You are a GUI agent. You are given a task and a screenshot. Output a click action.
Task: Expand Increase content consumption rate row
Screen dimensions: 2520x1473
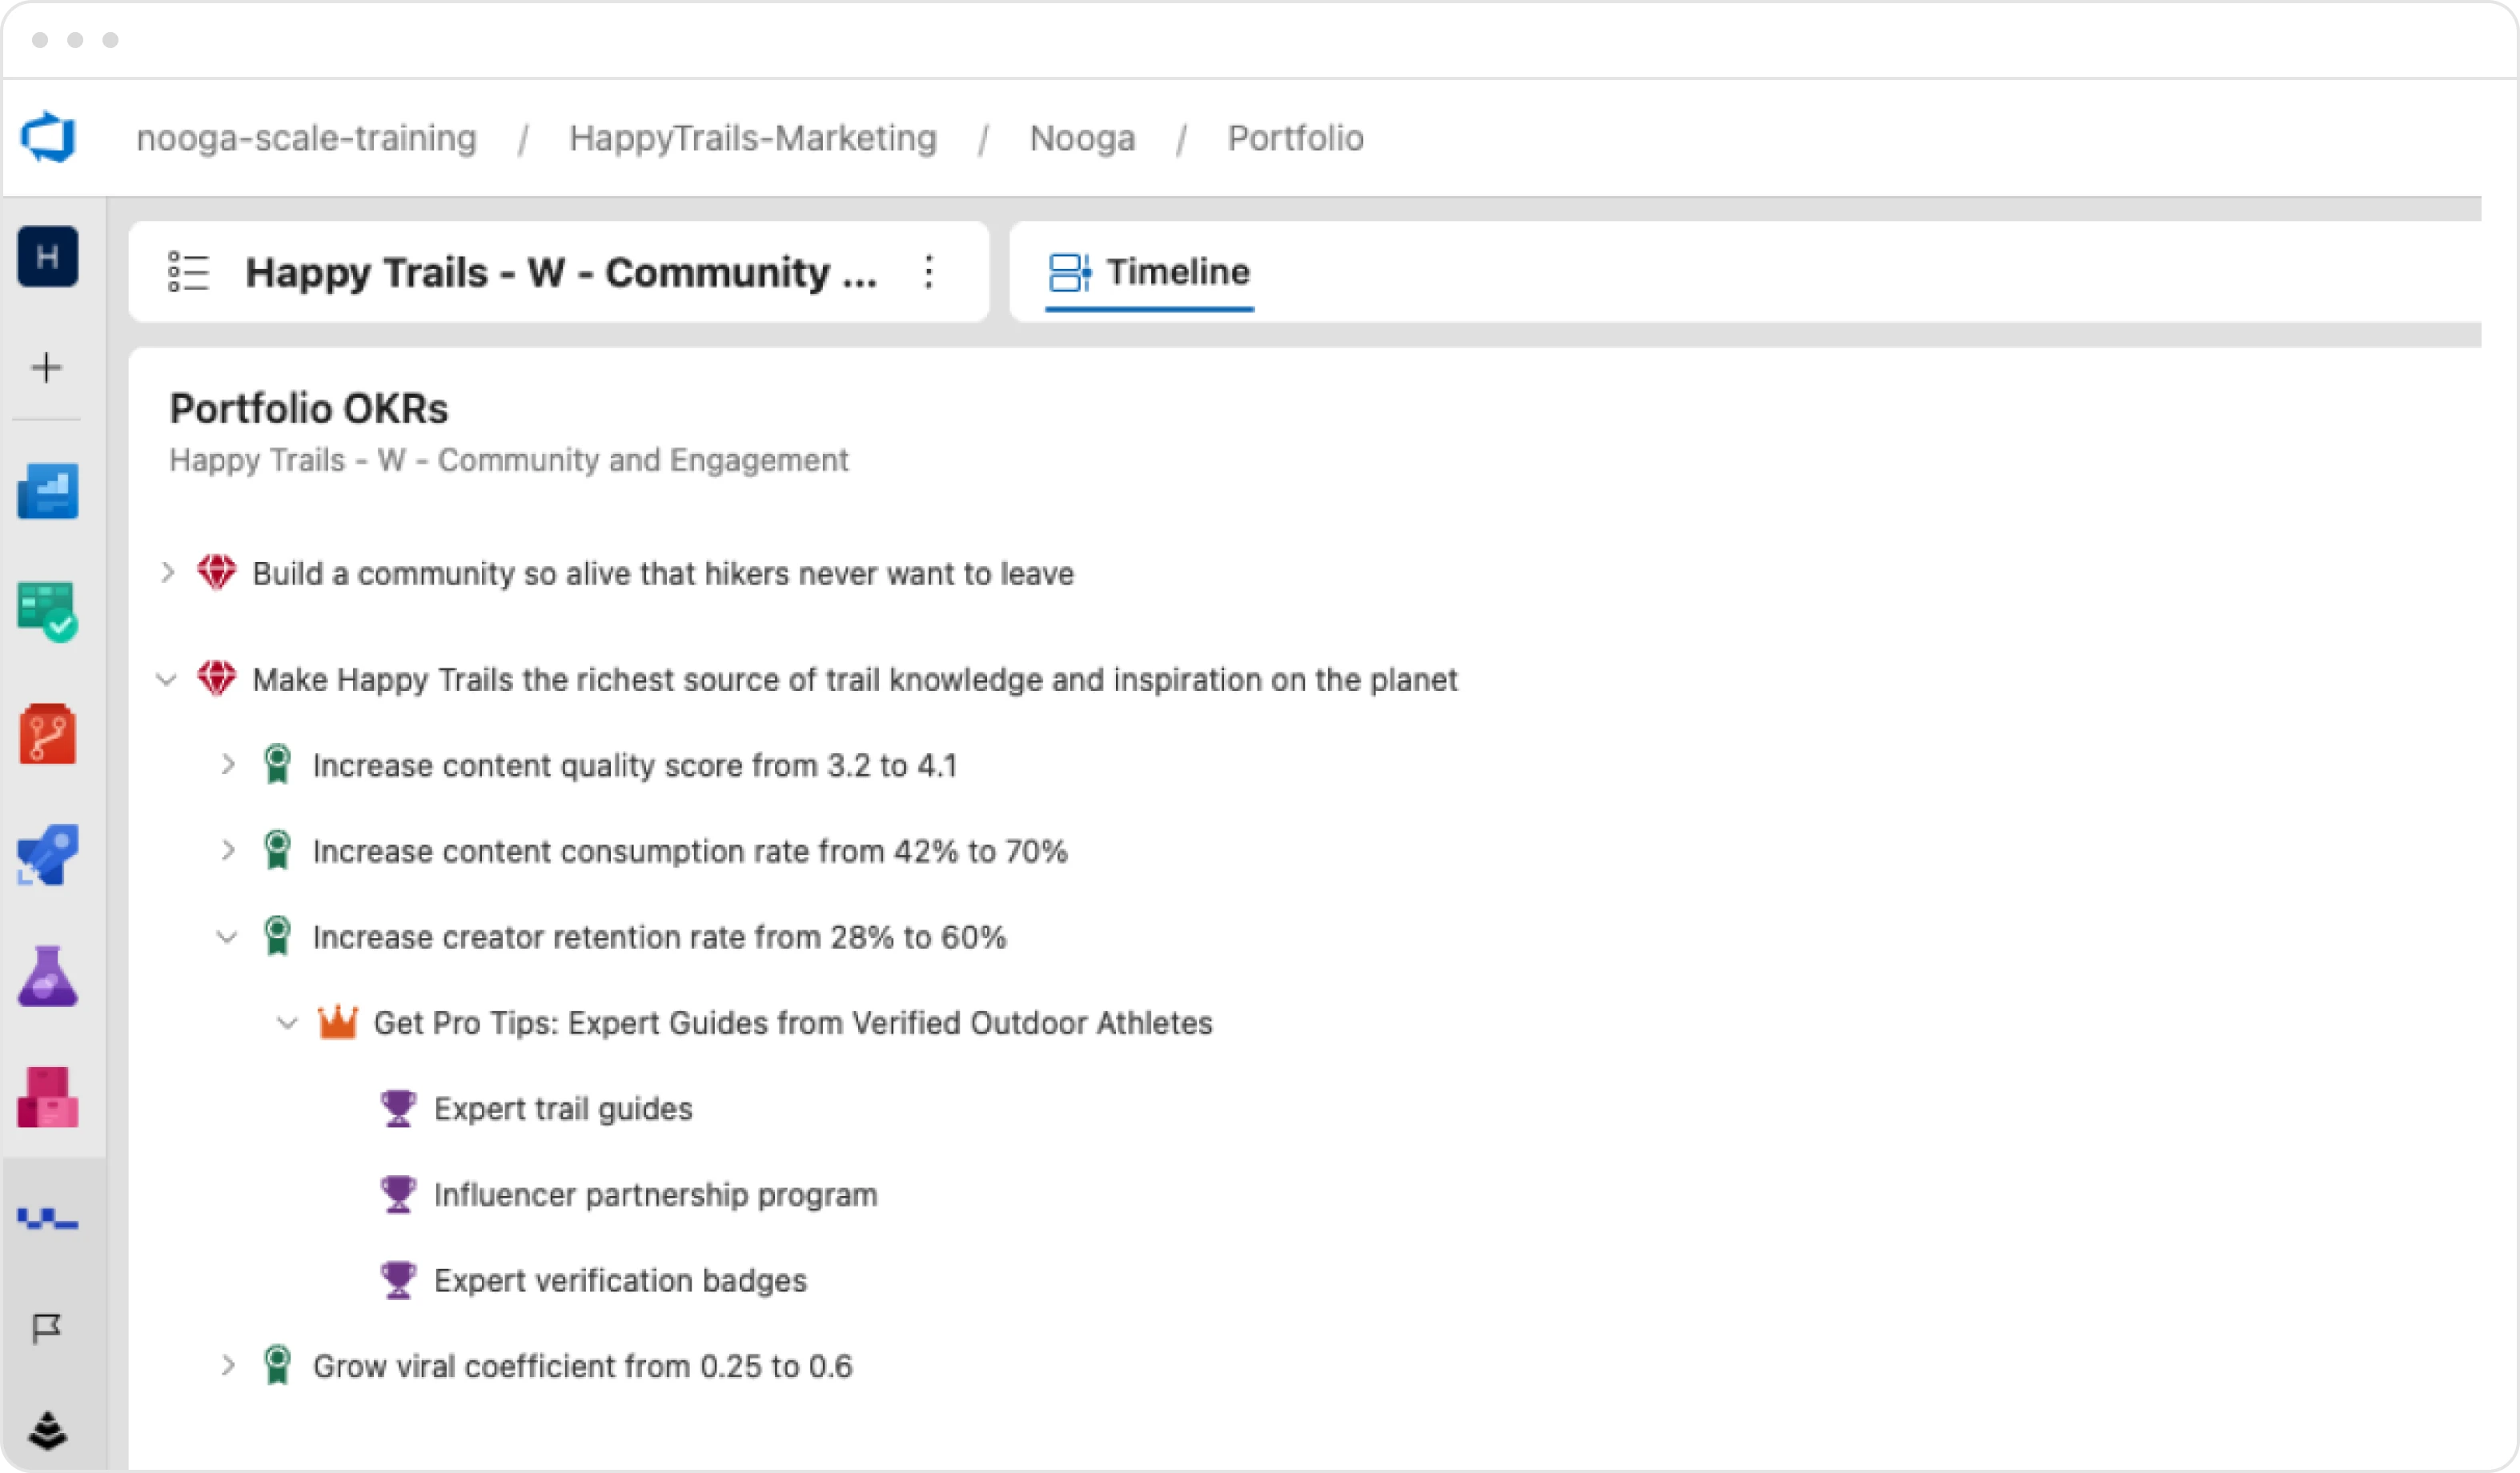point(227,850)
